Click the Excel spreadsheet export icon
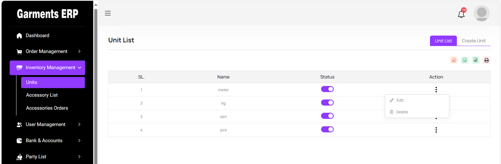This screenshot has height=164, width=501. click(476, 60)
